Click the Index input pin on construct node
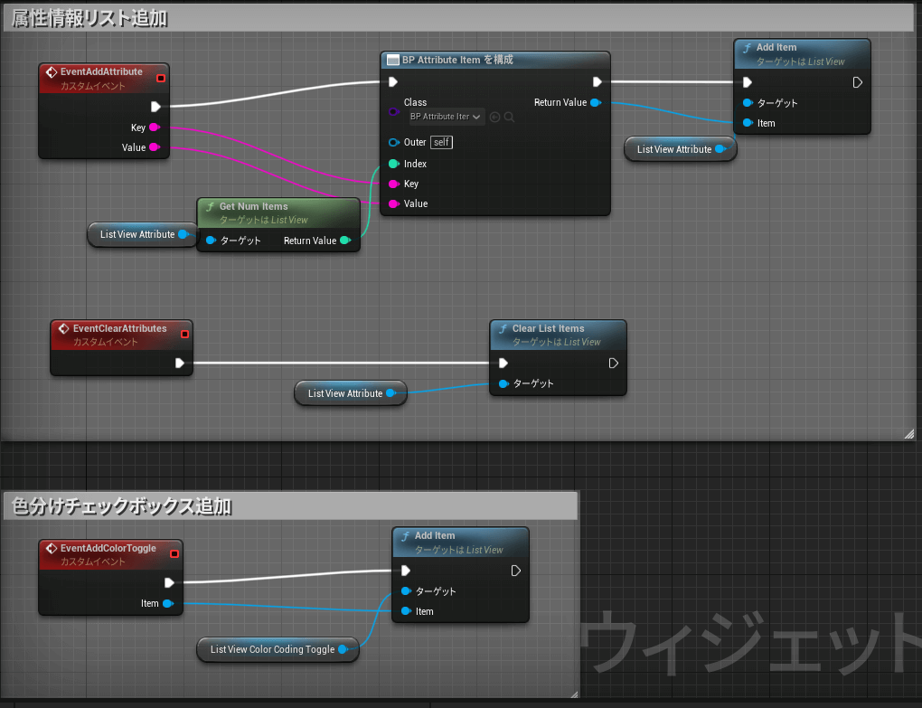 pos(393,164)
